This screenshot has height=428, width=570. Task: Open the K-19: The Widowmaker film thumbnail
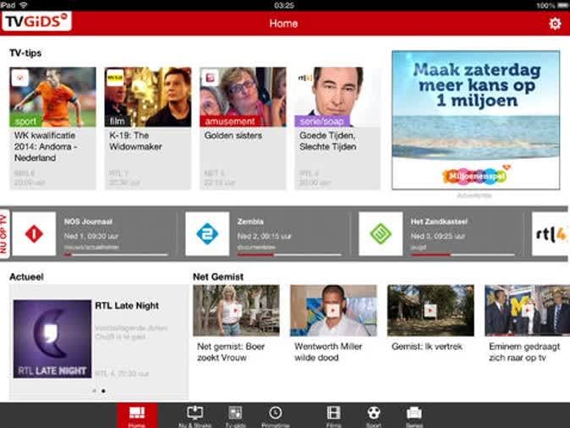tap(148, 96)
